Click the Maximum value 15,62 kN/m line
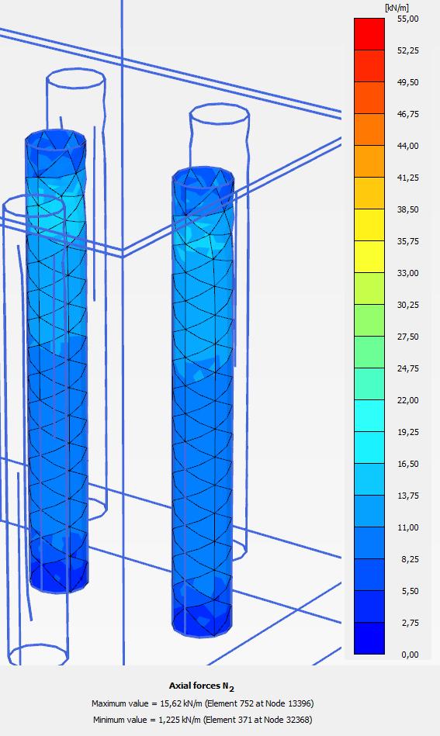This screenshot has width=440, height=736. (x=203, y=703)
